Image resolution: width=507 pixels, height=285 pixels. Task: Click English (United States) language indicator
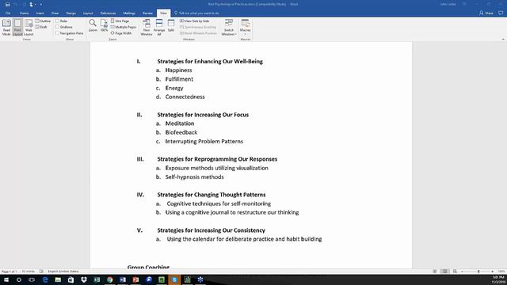click(x=63, y=272)
